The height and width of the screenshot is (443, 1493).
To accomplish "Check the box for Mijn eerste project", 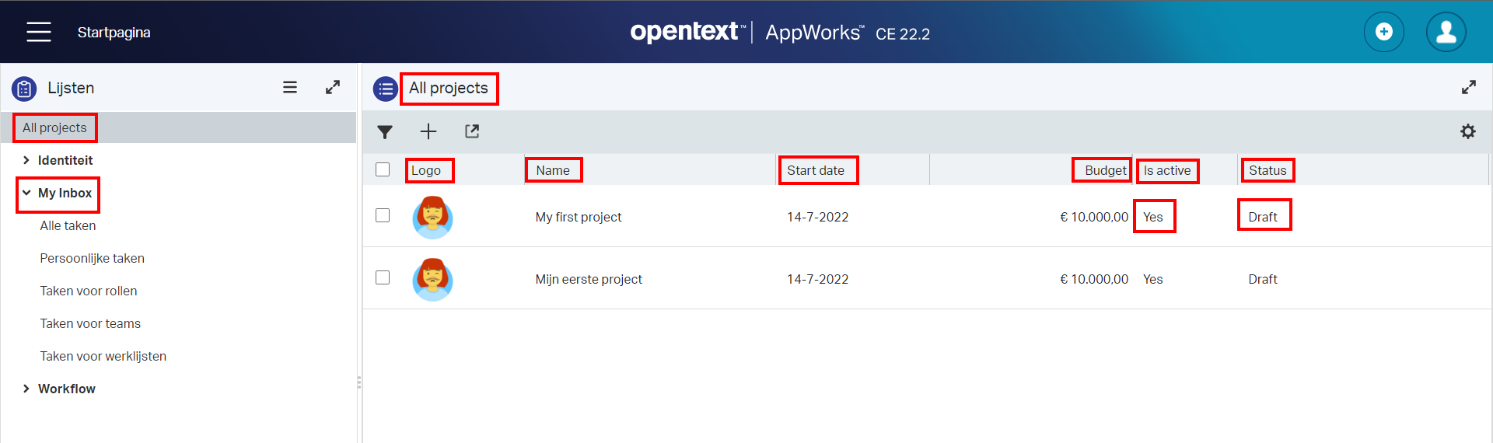I will 383,278.
